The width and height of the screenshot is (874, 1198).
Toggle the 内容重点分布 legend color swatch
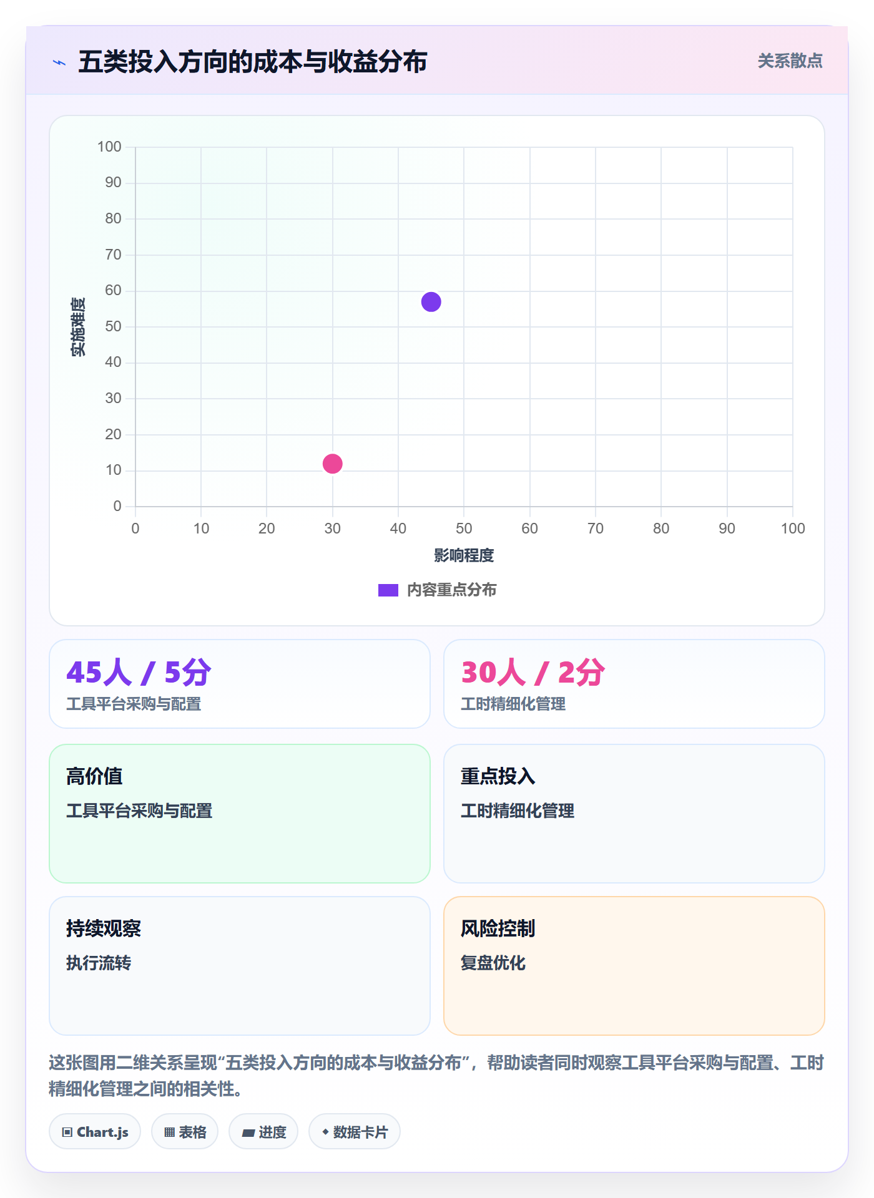388,590
